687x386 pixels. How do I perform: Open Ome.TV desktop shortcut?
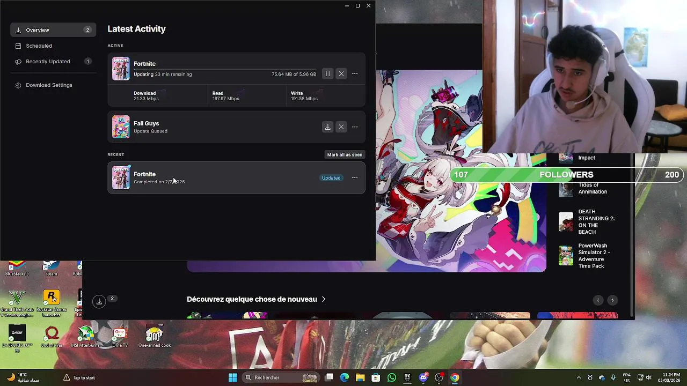pyautogui.click(x=120, y=337)
